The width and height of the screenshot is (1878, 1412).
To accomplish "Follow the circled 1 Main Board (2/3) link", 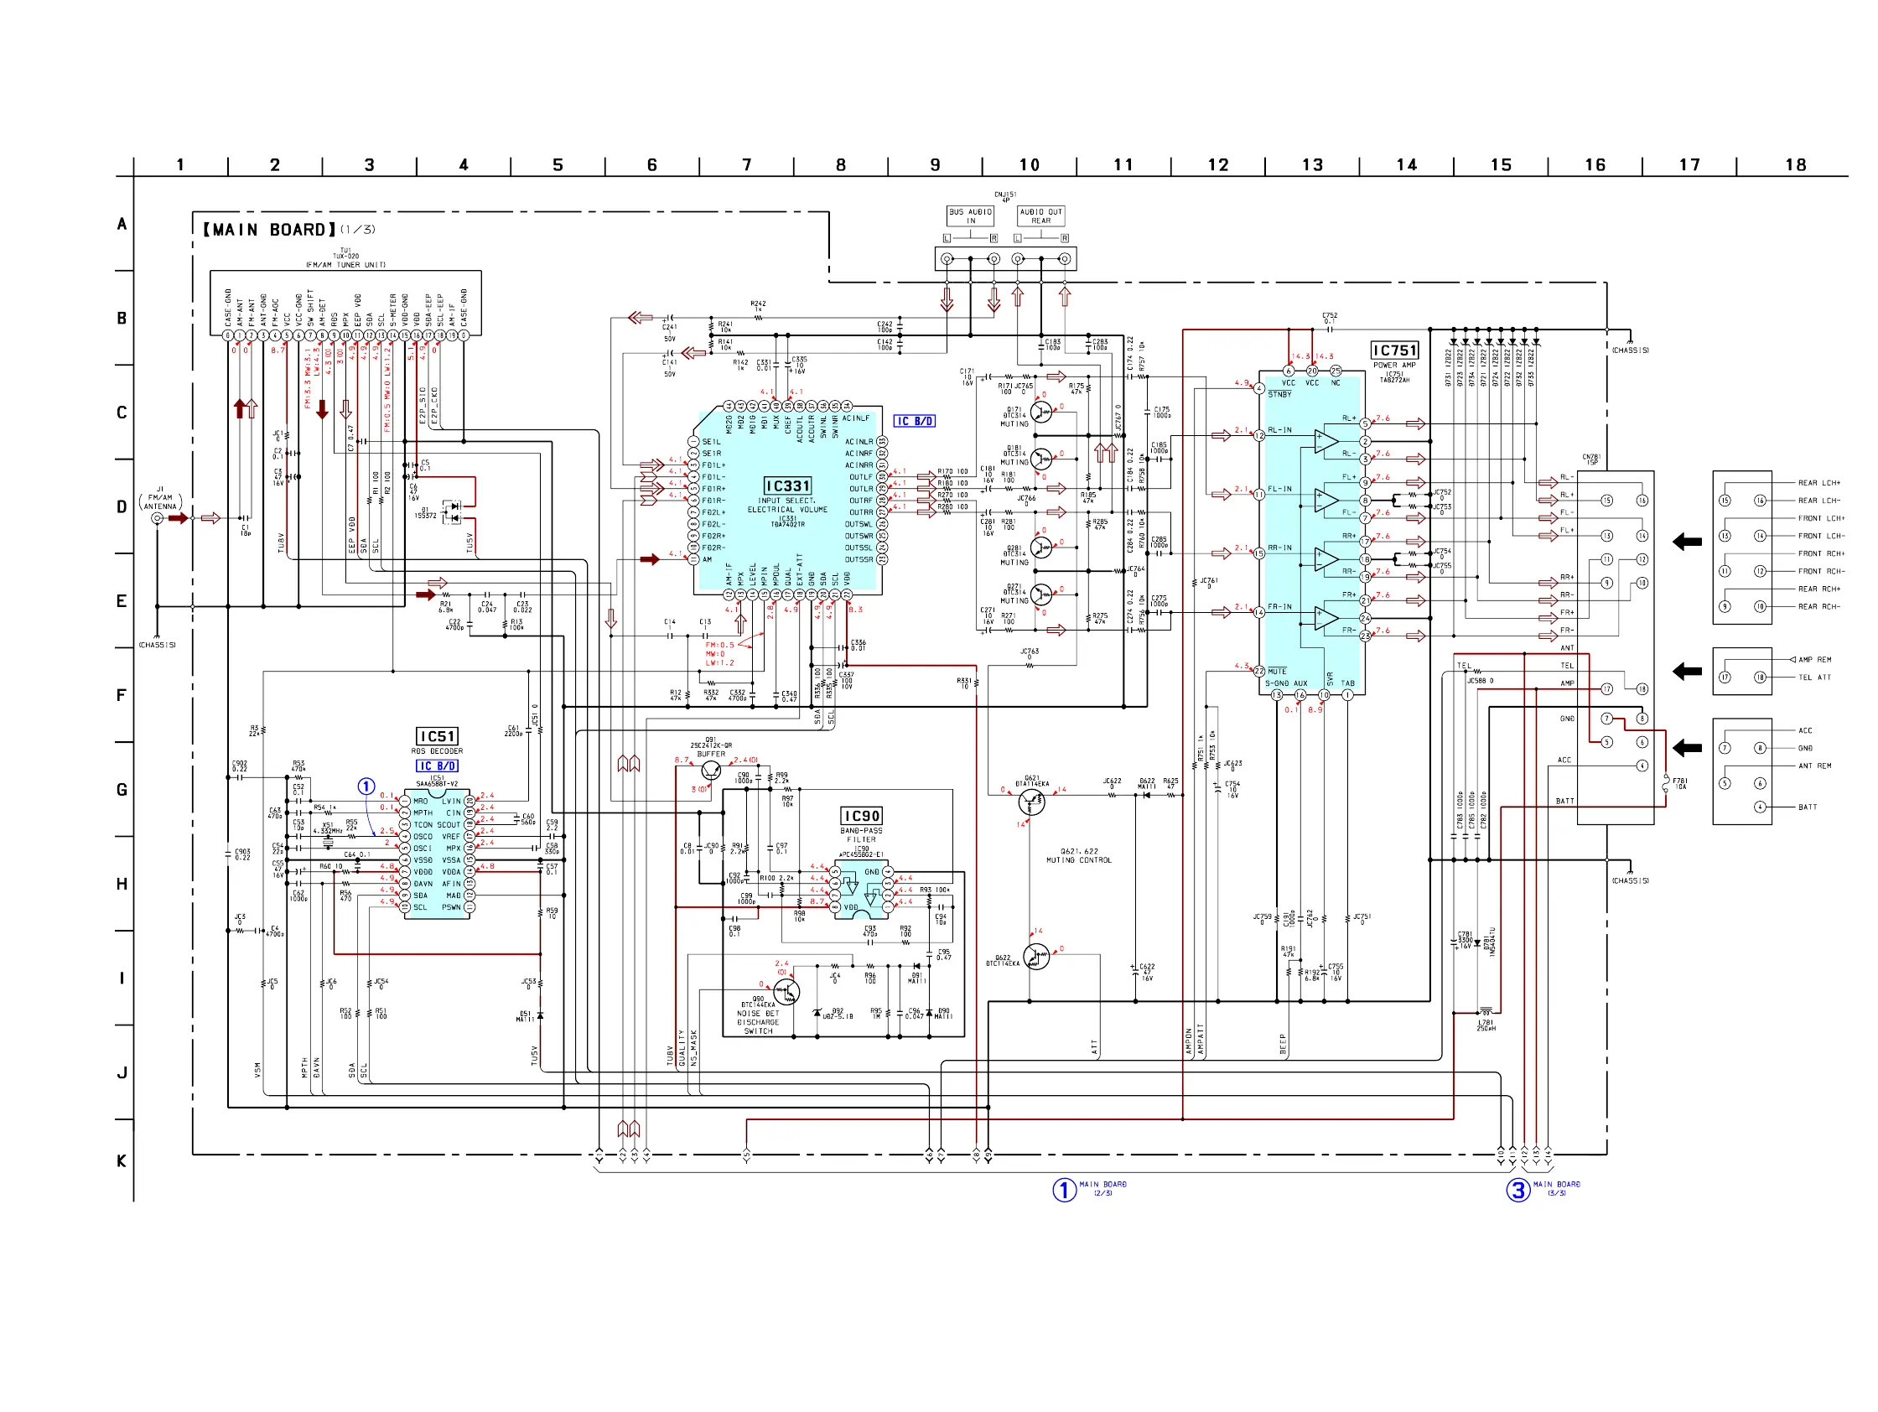I will 1065,1190.
